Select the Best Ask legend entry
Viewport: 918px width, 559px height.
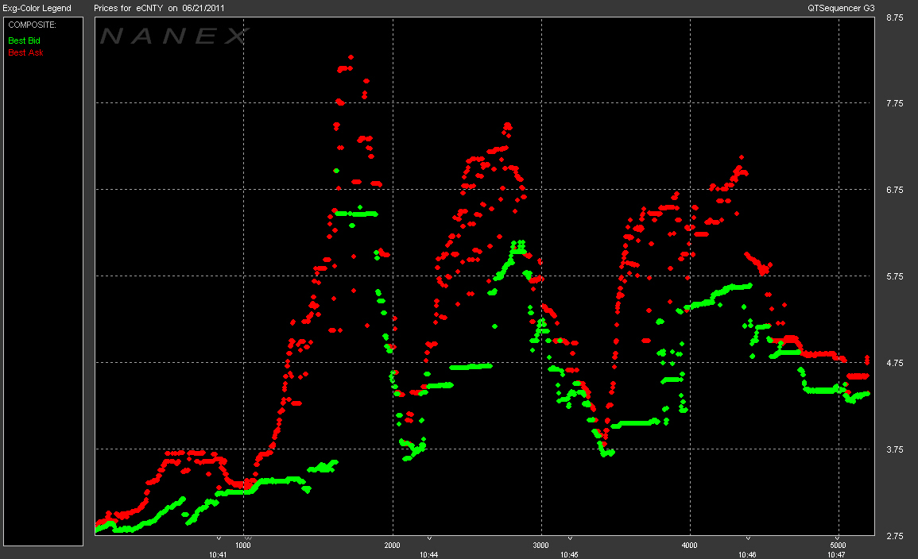(x=25, y=52)
